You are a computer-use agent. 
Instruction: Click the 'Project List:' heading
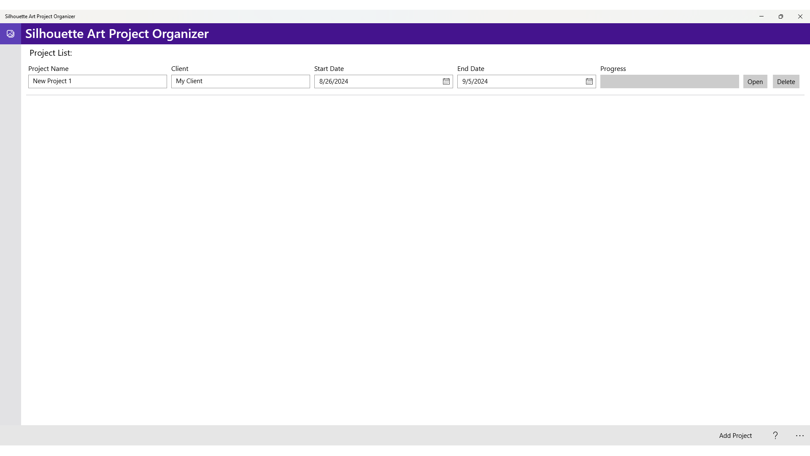coord(51,53)
